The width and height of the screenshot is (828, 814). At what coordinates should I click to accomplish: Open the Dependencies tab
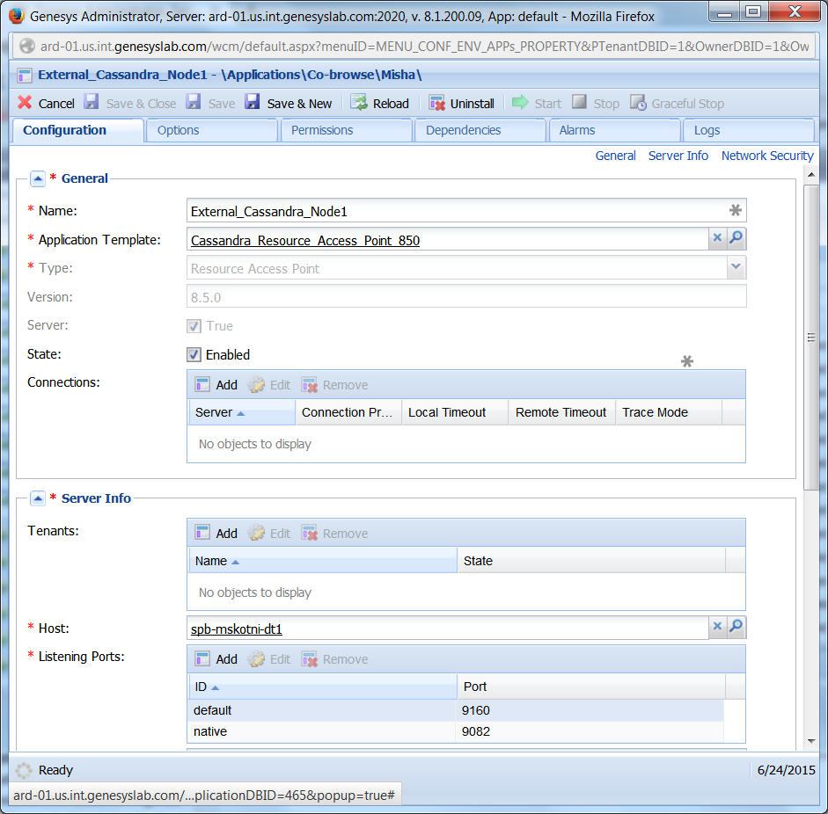point(480,130)
